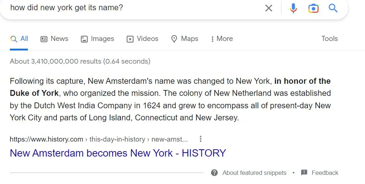Open the Videos results tab
Viewport: 365px width, 184px height.
point(143,38)
